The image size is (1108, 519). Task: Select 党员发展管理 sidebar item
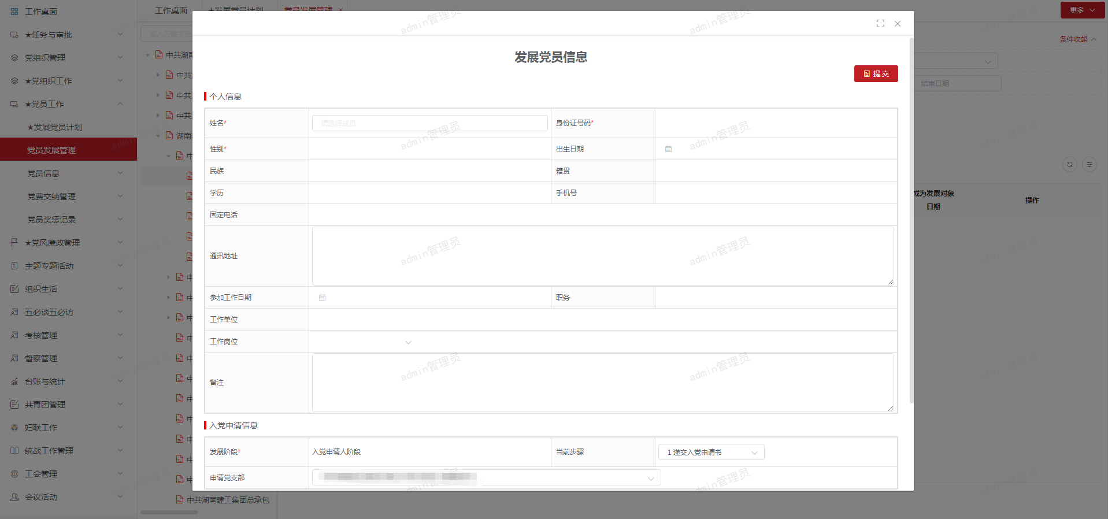pos(68,150)
